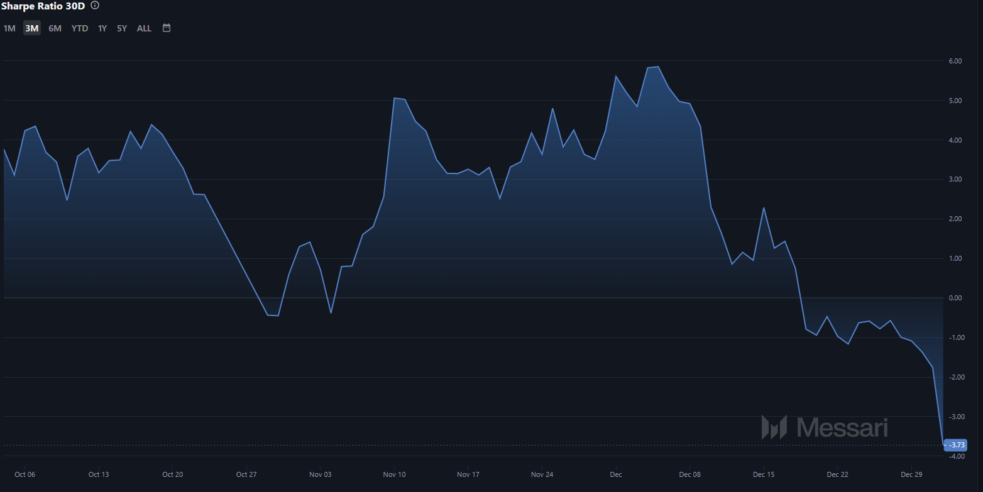Select the ALL time range
The width and height of the screenshot is (983, 492).
(x=144, y=28)
